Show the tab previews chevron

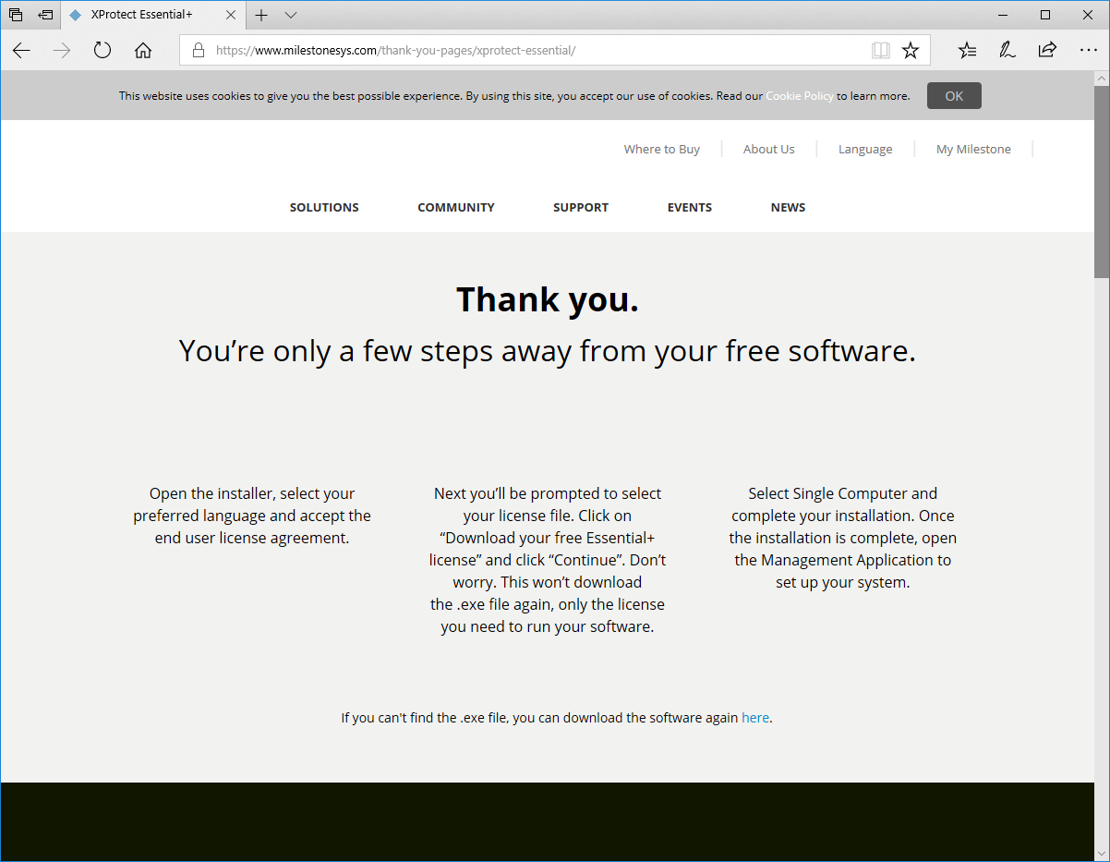[x=291, y=15]
